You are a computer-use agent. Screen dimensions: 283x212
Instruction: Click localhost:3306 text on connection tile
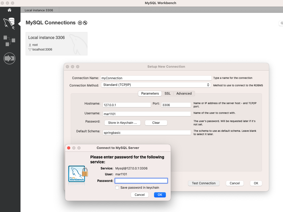42,49
